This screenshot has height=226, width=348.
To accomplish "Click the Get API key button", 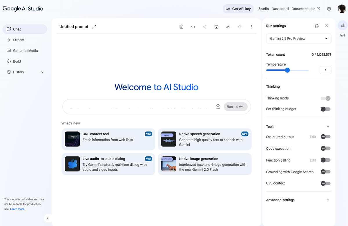I will [238, 9].
